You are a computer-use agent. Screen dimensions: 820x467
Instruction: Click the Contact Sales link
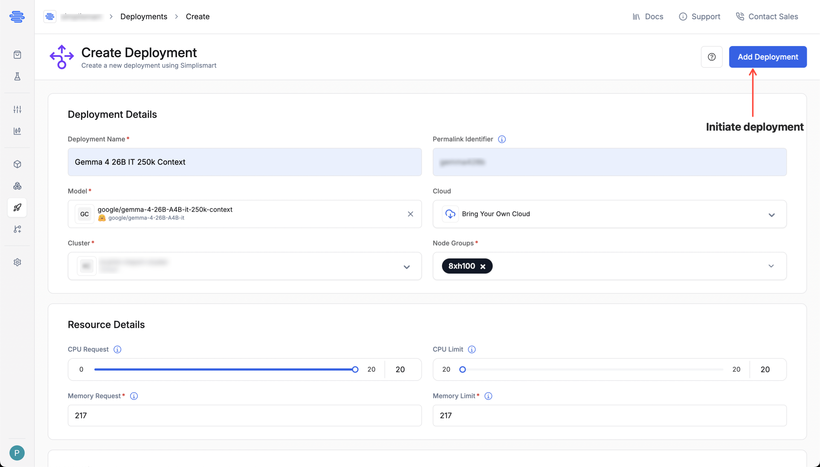coord(767,16)
